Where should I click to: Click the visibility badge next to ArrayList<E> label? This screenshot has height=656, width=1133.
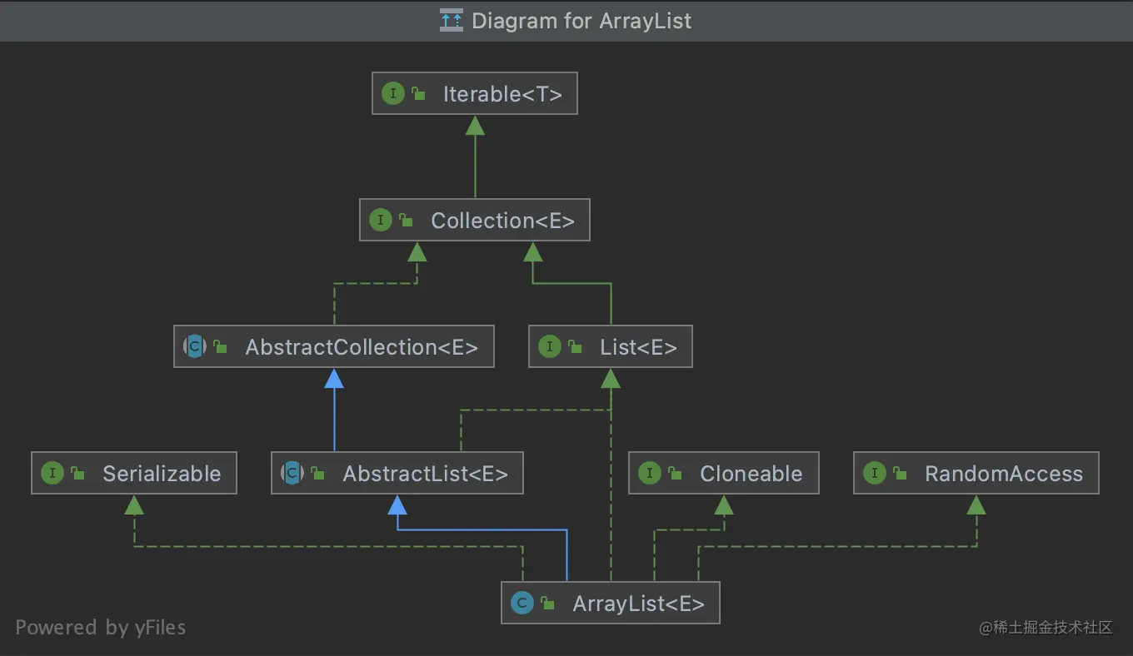[547, 603]
